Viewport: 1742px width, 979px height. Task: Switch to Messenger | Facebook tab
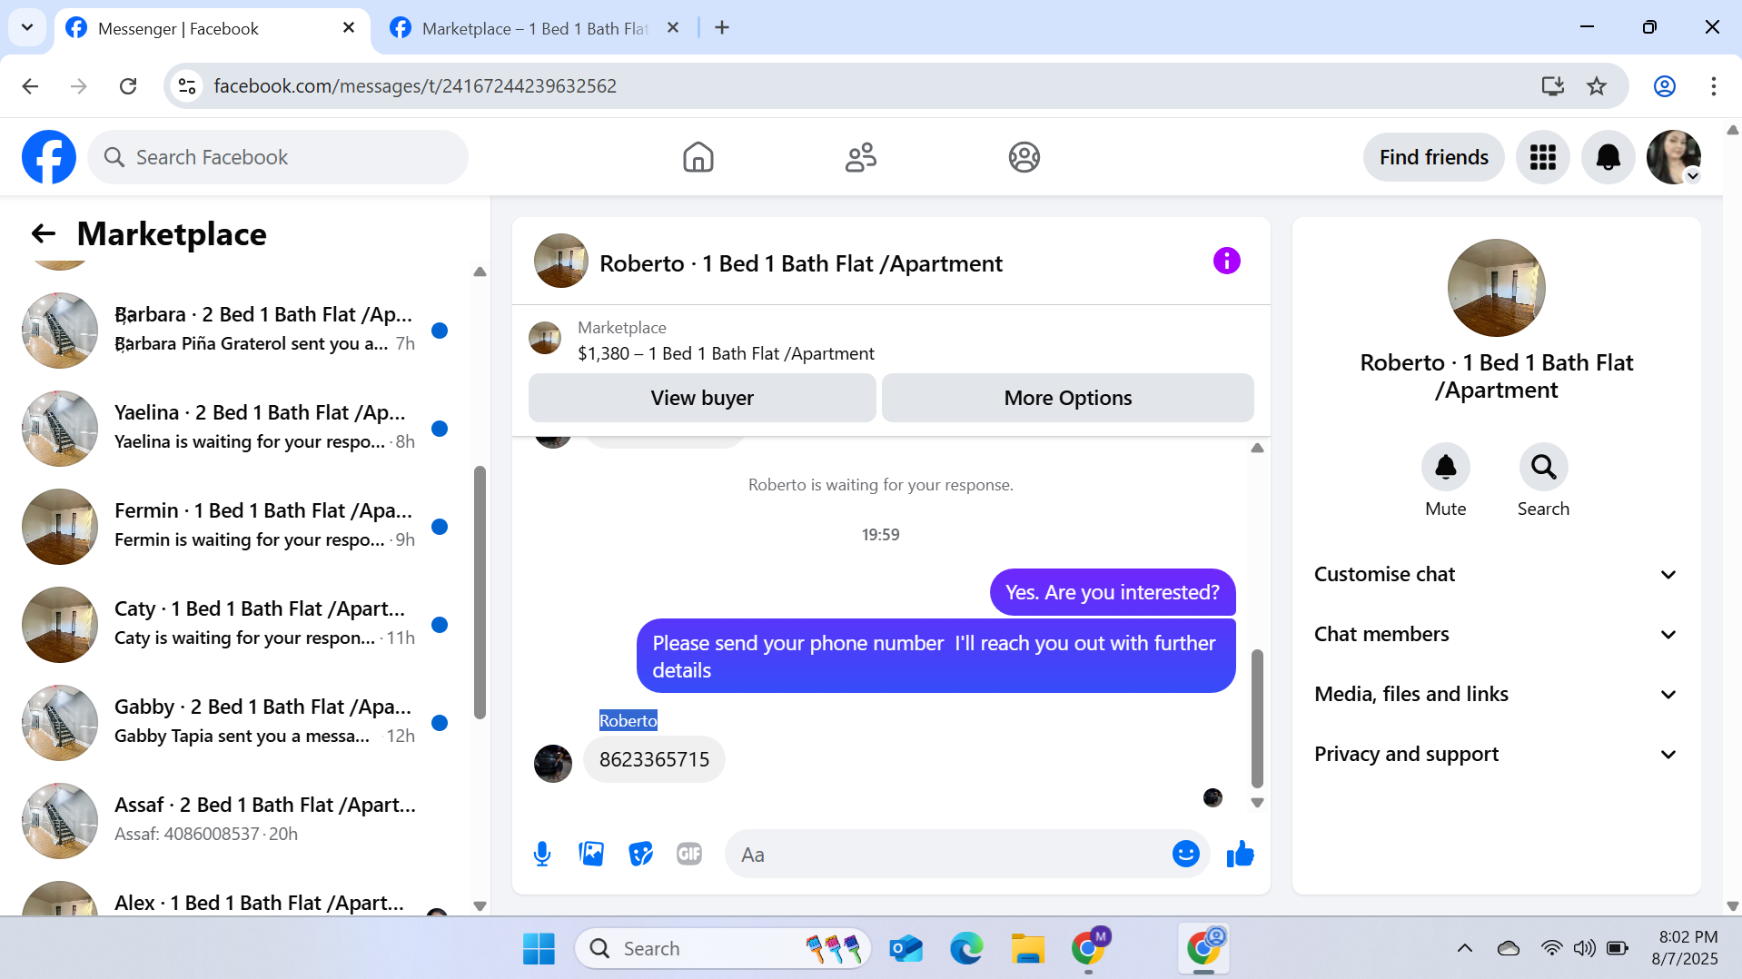(213, 29)
